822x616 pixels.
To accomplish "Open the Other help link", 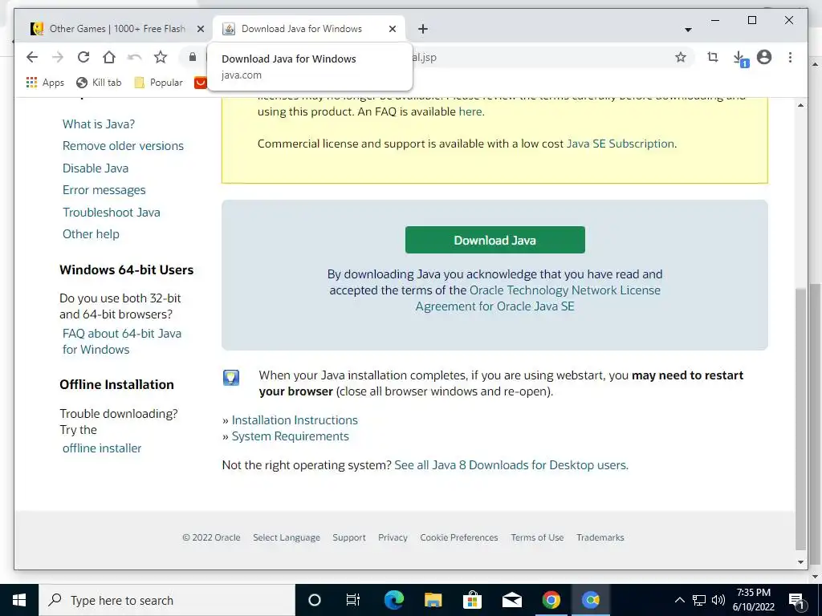I will click(92, 234).
